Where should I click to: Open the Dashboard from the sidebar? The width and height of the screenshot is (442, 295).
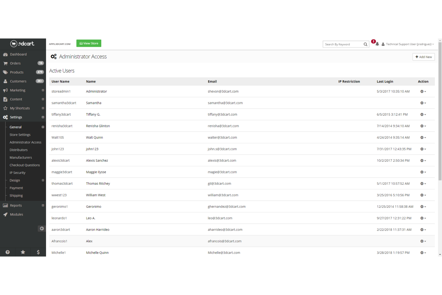click(x=19, y=54)
